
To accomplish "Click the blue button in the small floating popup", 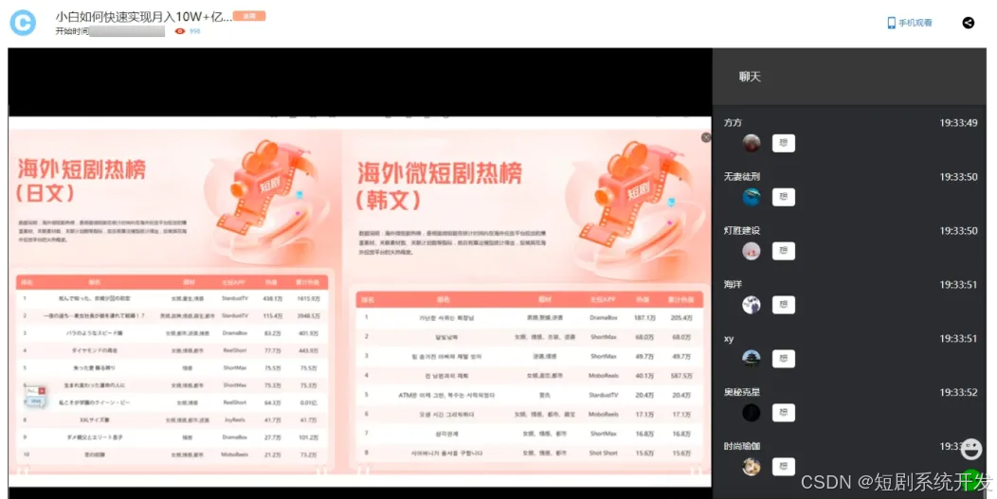I will point(36,401).
